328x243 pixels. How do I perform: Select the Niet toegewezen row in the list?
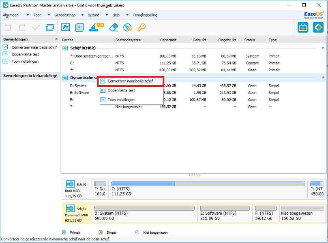(193, 107)
